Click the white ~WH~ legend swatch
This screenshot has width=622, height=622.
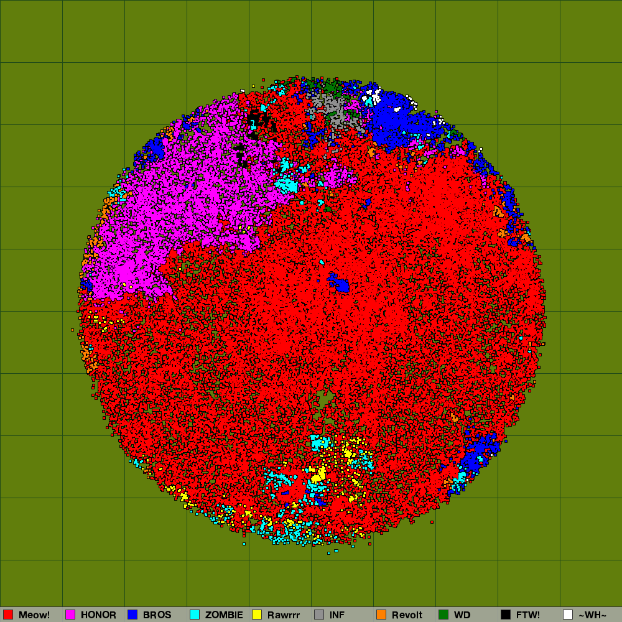tap(568, 615)
